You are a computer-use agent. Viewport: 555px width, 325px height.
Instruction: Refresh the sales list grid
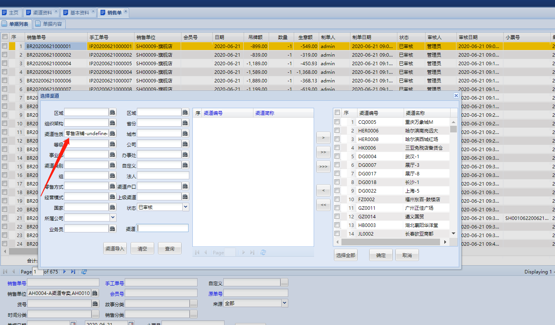pyautogui.click(x=84, y=271)
